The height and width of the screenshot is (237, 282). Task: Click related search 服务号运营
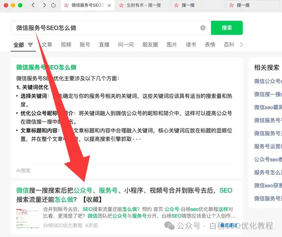tap(268, 146)
